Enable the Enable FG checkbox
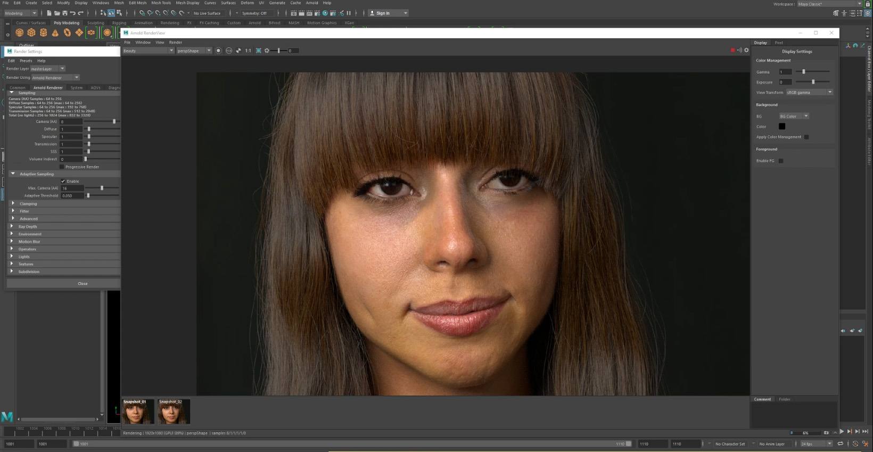 coord(781,161)
